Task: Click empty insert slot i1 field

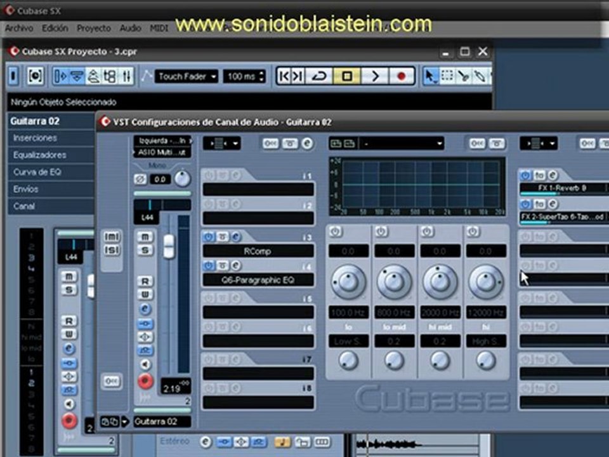Action: pos(258,190)
